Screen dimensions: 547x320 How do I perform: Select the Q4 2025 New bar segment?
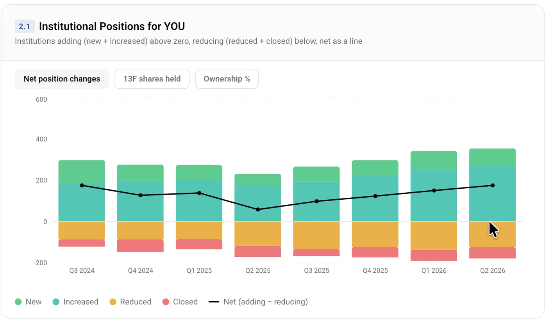click(x=375, y=168)
